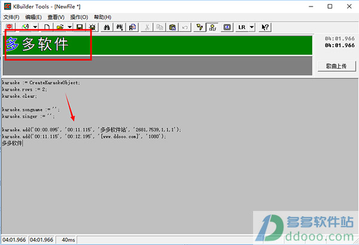359x245 pixels.
Task: Click the KBuilder Tools title bar app icon
Action: pyautogui.click(x=7, y=7)
